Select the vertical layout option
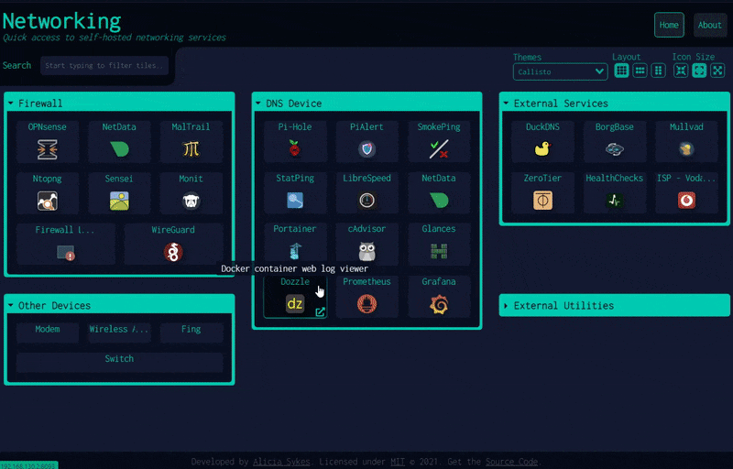Screen dimensions: 733x469 (x=658, y=71)
